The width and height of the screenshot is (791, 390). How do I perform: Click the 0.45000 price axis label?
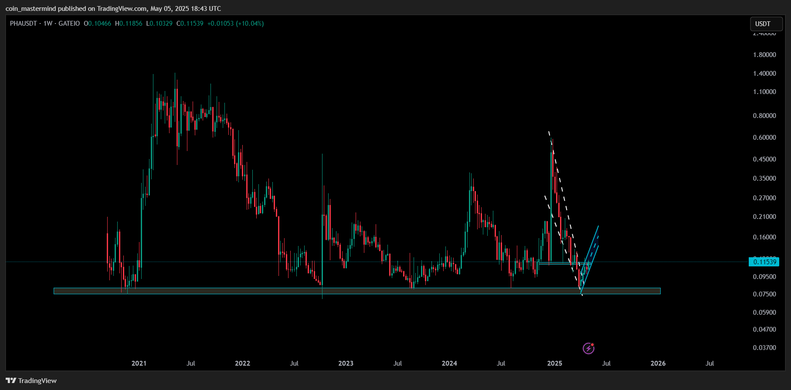[764, 159]
